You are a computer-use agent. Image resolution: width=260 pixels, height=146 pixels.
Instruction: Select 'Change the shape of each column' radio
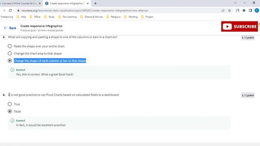point(10,60)
